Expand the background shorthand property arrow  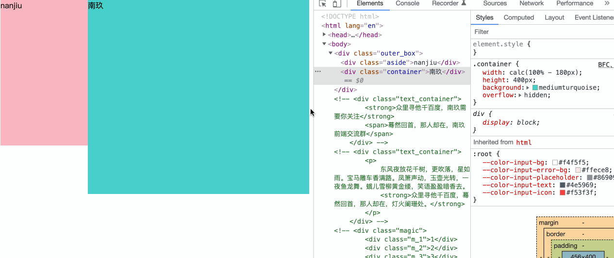pyautogui.click(x=529, y=88)
